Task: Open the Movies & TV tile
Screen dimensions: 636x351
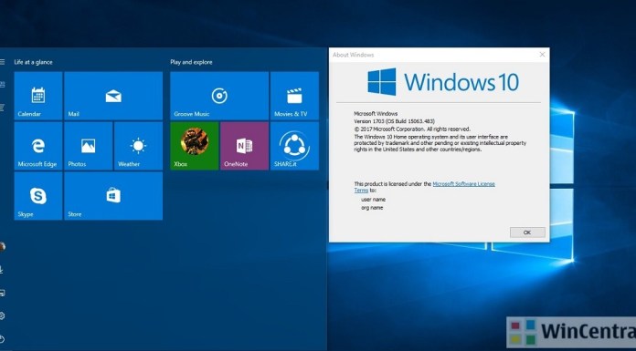Action: [x=294, y=96]
